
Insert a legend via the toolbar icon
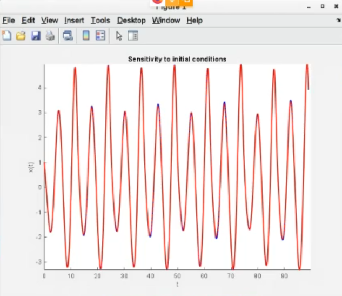pos(100,36)
